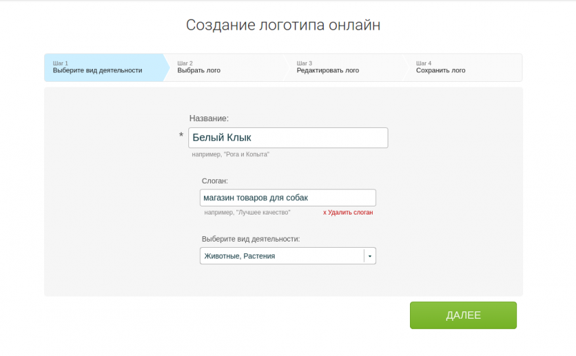Click the Название: label

coord(209,118)
